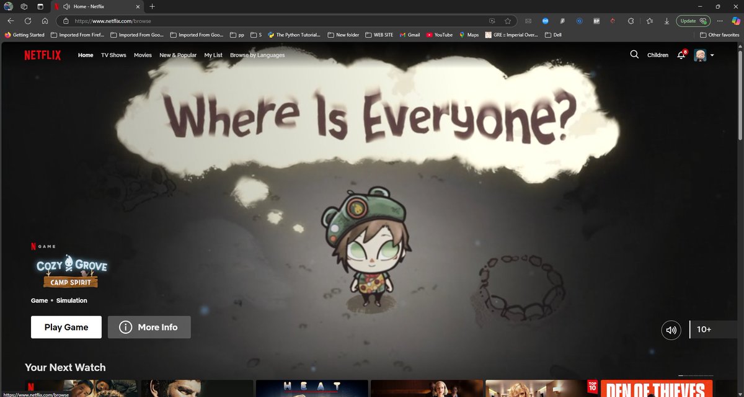Expand the Imported From Firef... folder

[77, 35]
